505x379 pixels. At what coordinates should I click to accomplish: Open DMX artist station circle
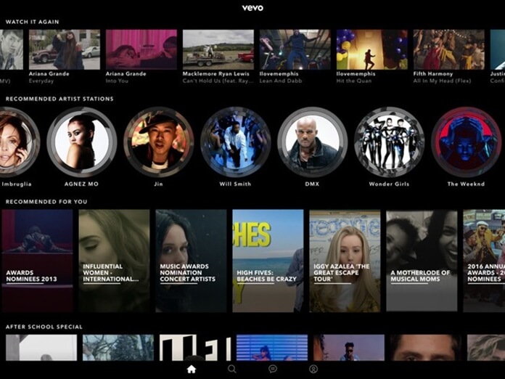(x=313, y=142)
